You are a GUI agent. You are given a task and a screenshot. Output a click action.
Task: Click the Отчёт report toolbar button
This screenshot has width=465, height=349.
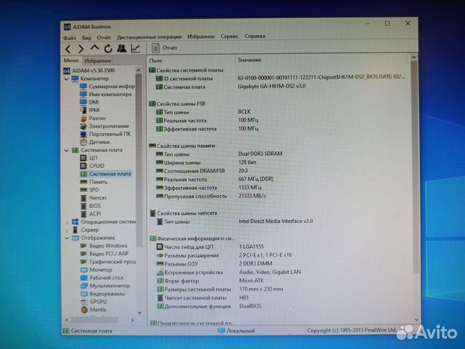(x=164, y=48)
